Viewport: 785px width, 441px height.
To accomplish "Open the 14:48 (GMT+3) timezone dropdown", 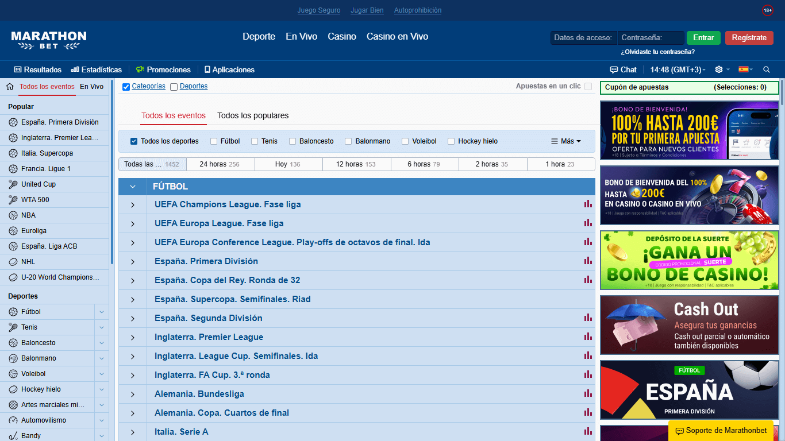I will click(x=678, y=69).
